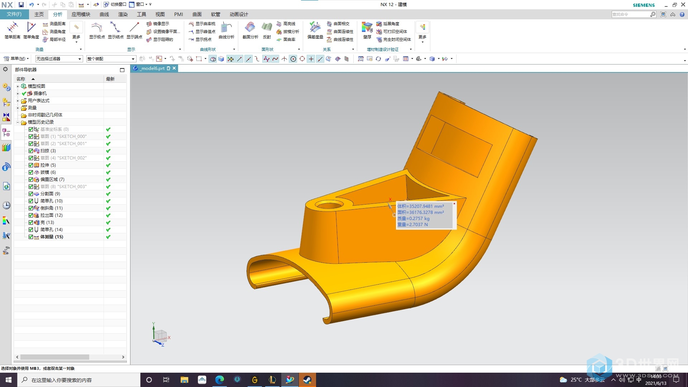Toggle checkbox for 体测量 (15) feature
The height and width of the screenshot is (387, 688).
click(x=31, y=237)
